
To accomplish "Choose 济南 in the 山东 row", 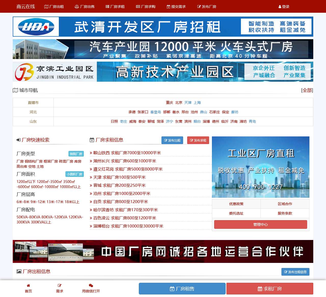I will [234, 121].
